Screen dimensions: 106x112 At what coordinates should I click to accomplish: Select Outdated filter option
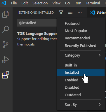click(81, 95)
